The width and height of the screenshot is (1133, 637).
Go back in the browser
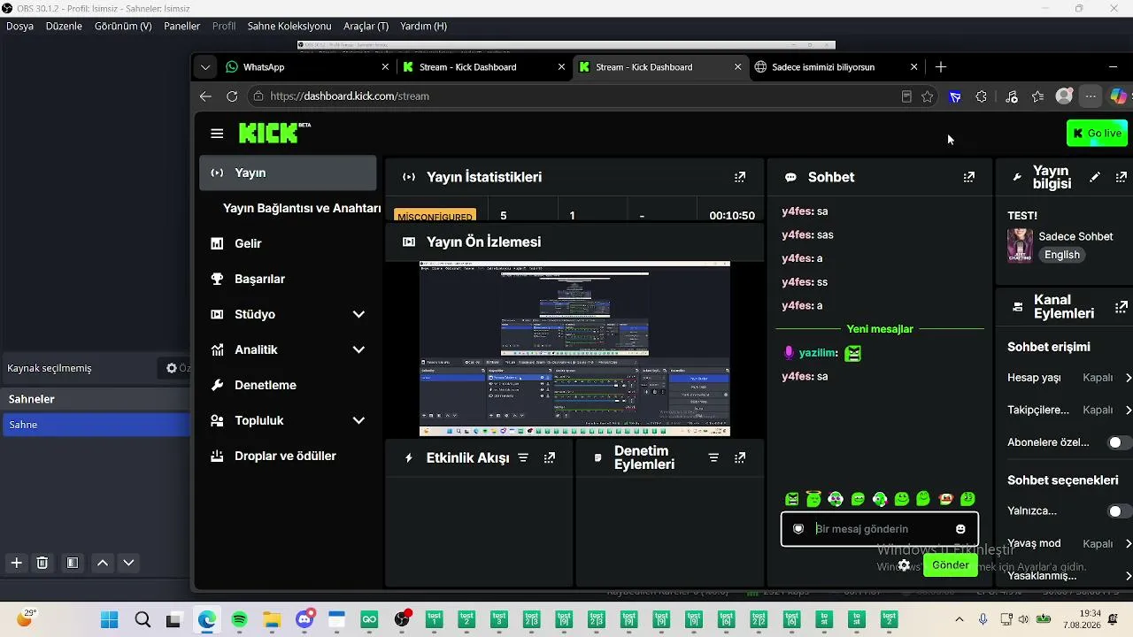[205, 96]
